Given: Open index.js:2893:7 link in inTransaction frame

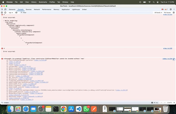Looking at the screenshot, I should pos(27,100).
